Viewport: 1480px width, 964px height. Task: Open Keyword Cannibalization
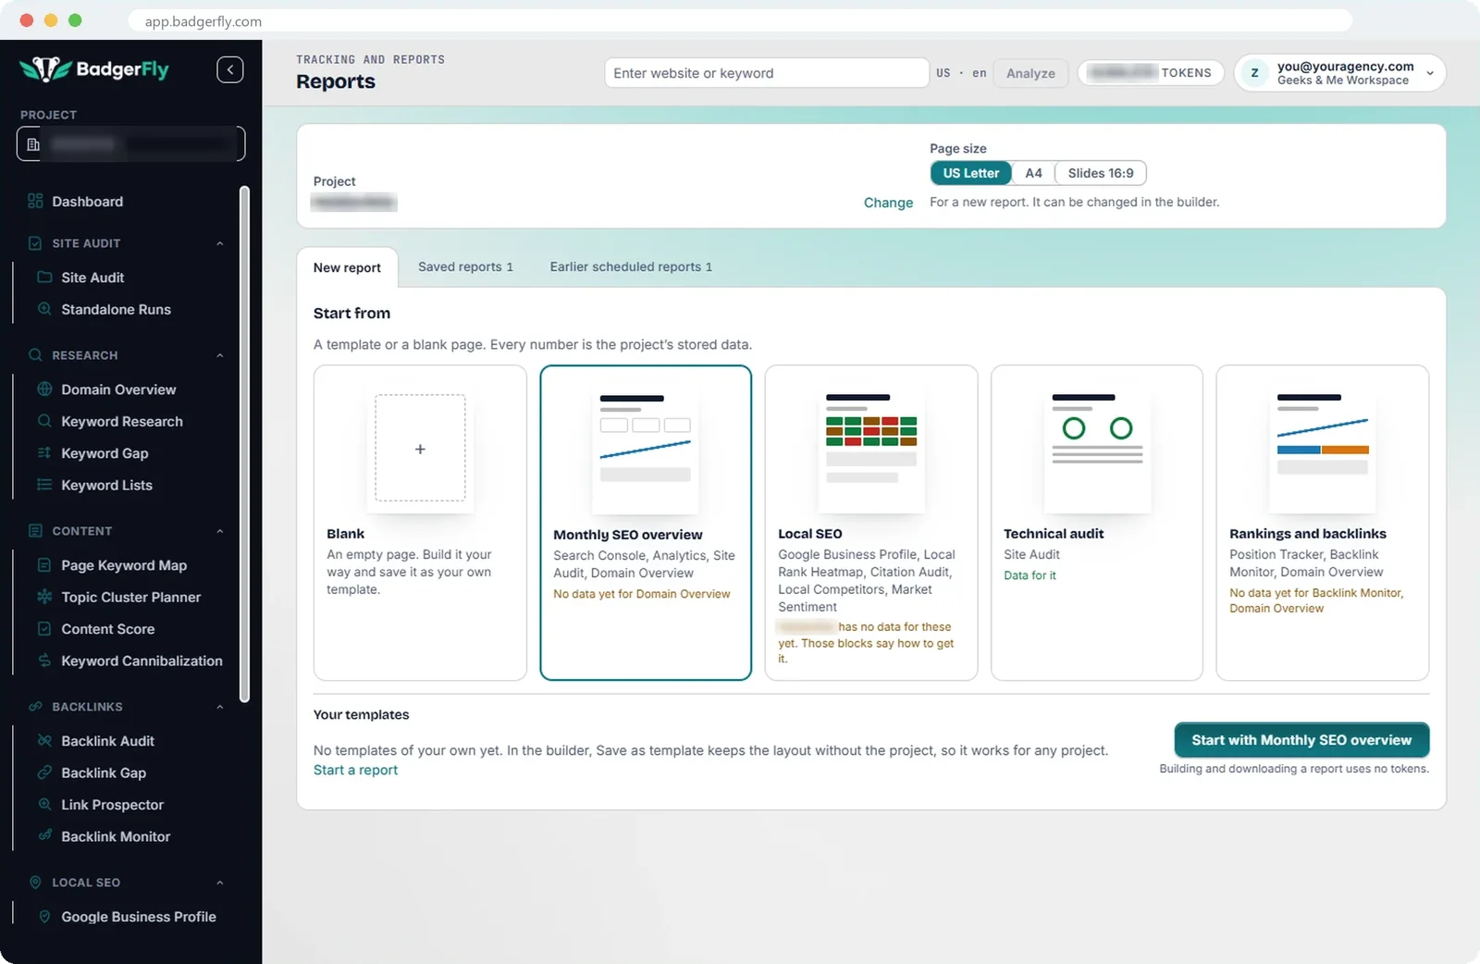(142, 661)
